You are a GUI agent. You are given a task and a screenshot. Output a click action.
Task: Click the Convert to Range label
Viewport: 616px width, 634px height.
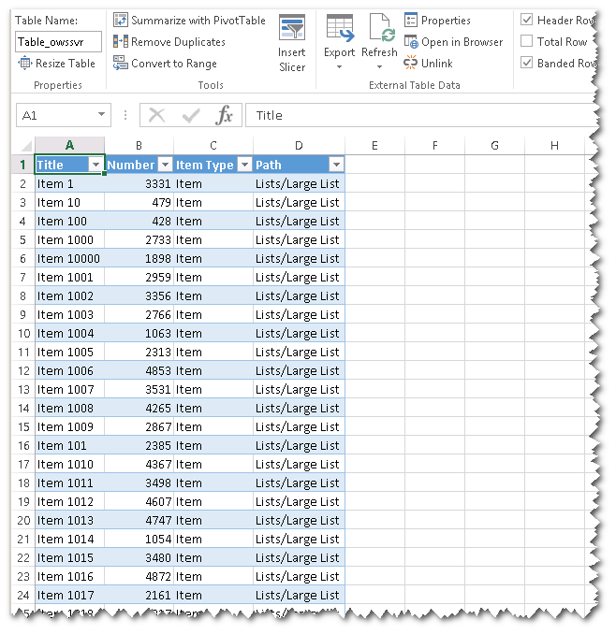pos(174,64)
